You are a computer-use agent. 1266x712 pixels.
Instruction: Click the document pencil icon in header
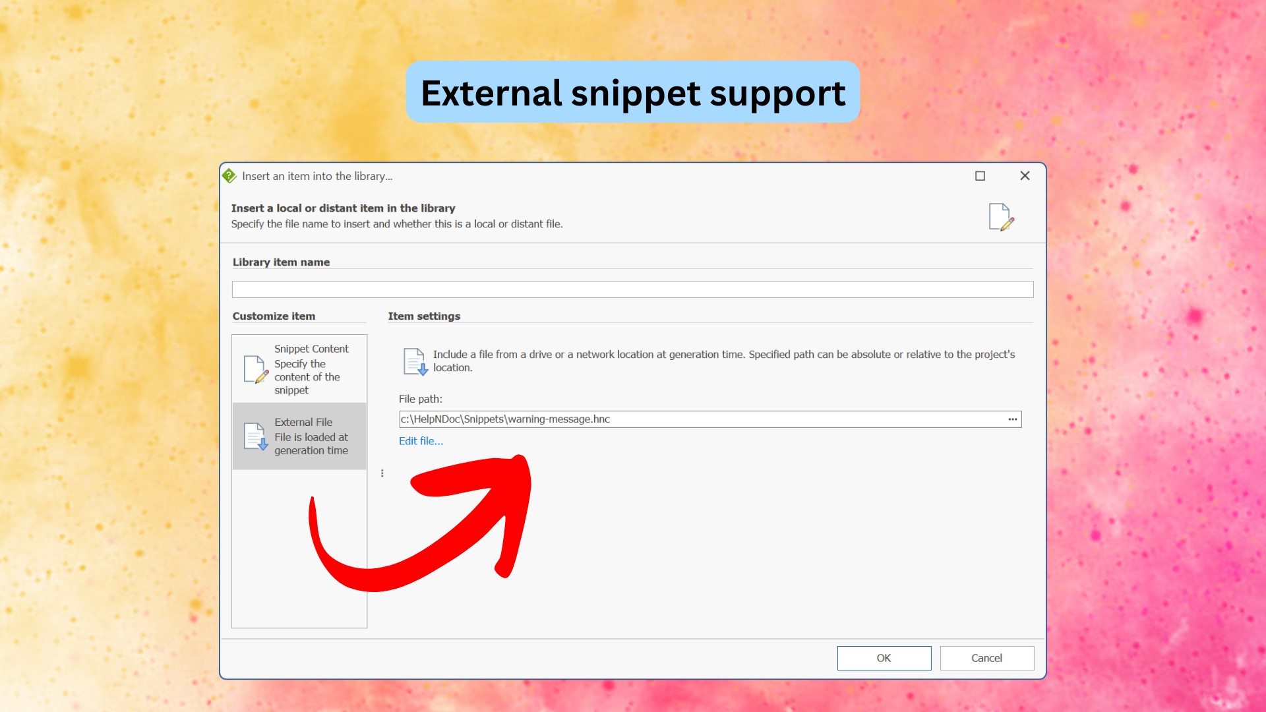click(x=1001, y=217)
